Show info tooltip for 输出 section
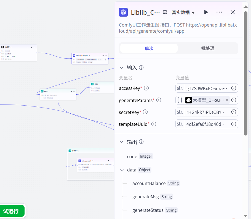The height and width of the screenshot is (219, 251). point(141,142)
